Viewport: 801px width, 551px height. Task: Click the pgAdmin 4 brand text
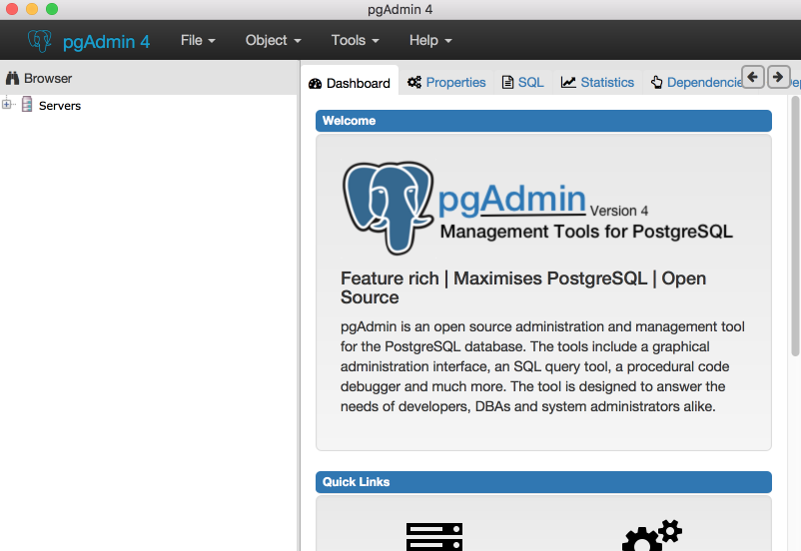(x=106, y=41)
